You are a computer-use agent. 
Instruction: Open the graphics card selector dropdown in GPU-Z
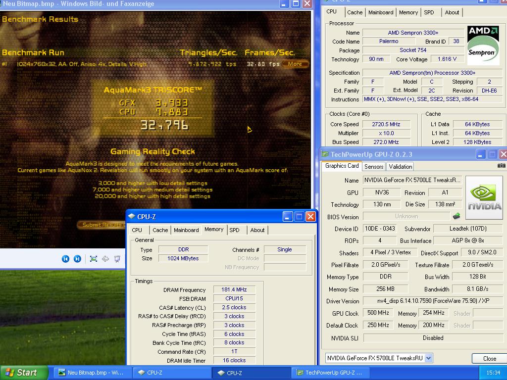[x=429, y=358]
